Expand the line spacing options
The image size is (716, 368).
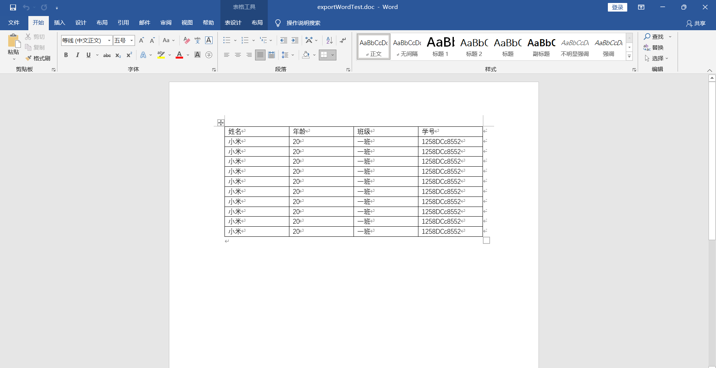coord(292,55)
